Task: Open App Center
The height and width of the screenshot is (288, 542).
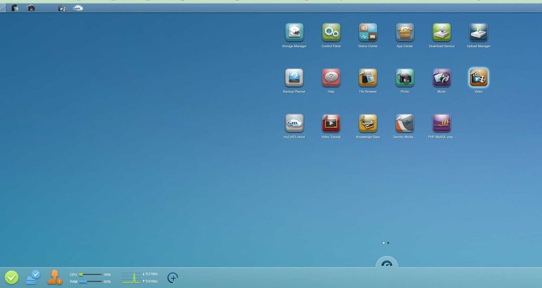Action: click(405, 32)
